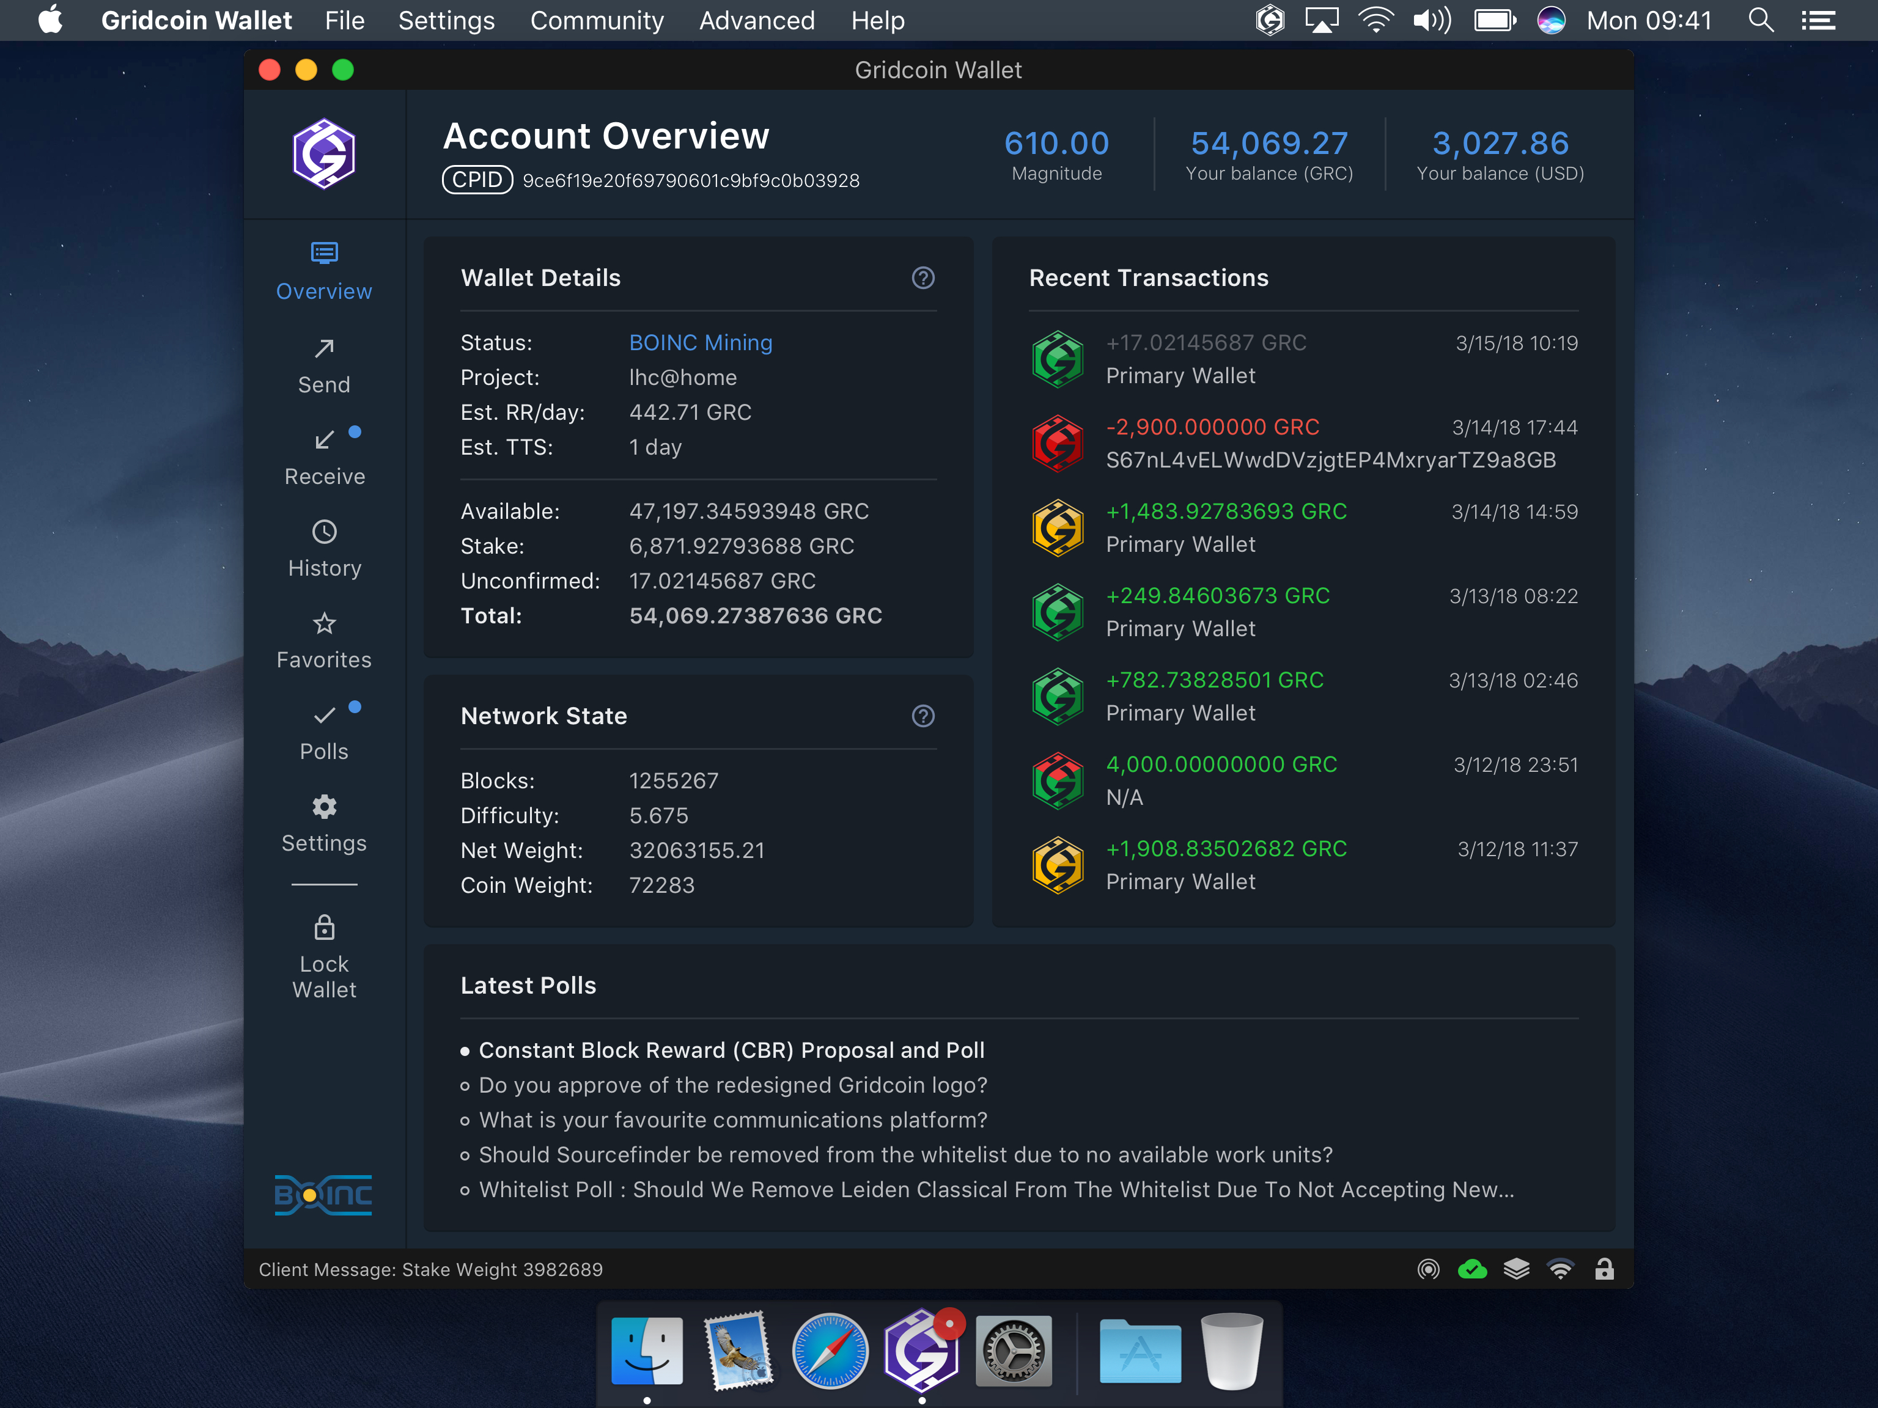Click the CPID badge
Viewport: 1878px width, 1408px height.
(x=477, y=180)
